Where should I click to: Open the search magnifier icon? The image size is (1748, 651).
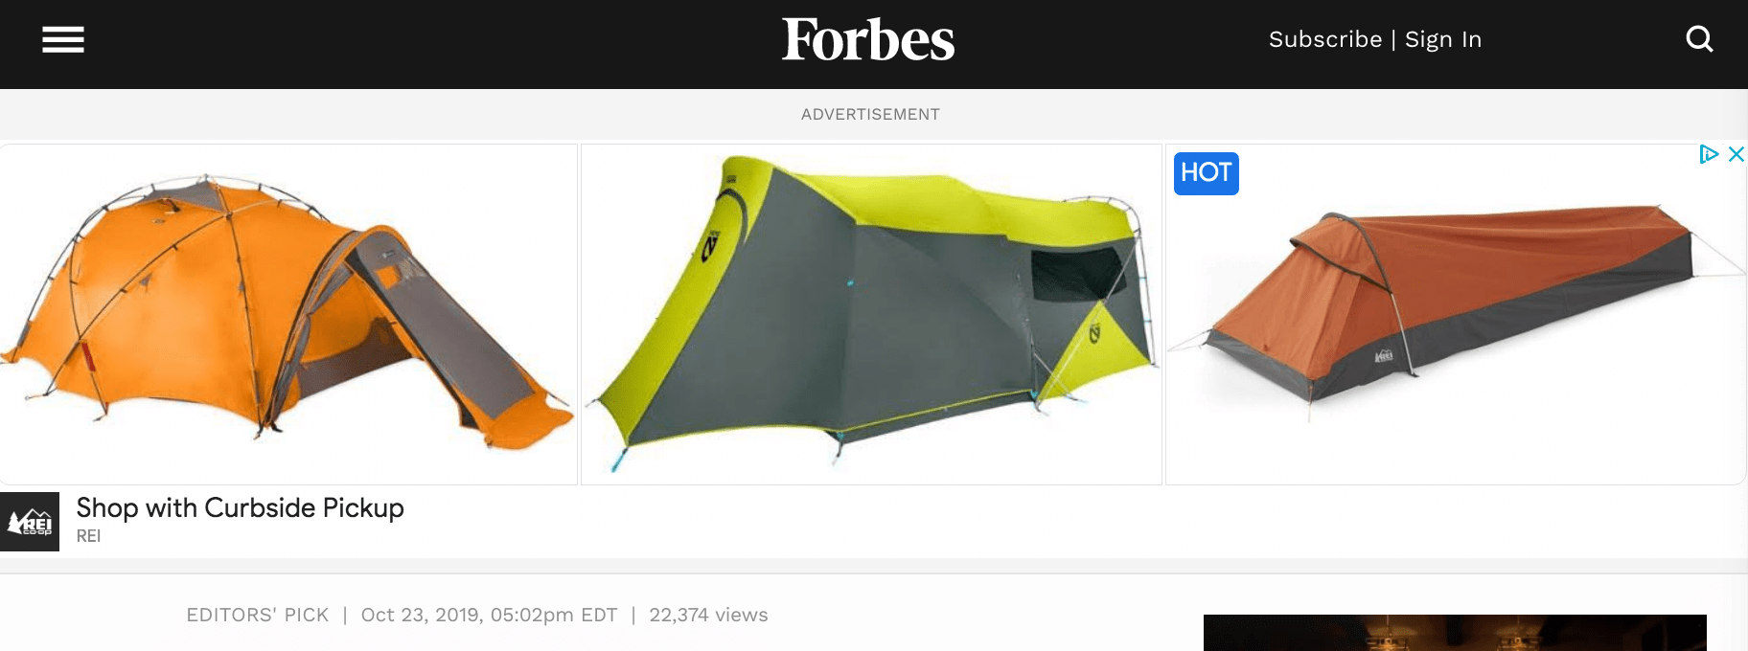1699,39
